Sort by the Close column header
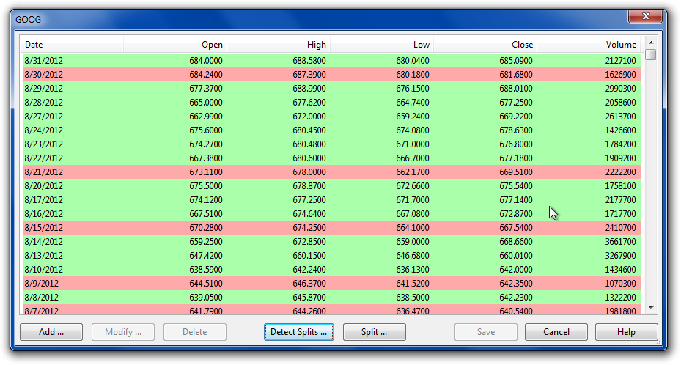The image size is (681, 365). pos(485,45)
